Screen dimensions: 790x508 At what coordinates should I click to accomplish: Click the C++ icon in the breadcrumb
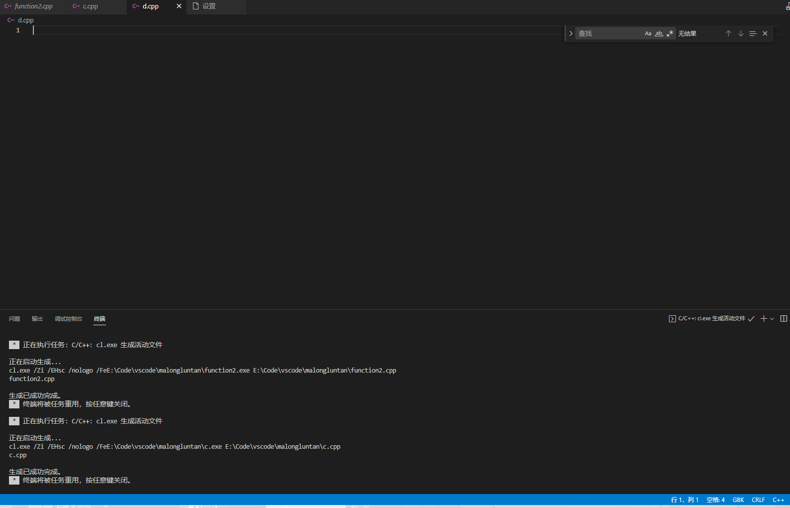[11, 20]
